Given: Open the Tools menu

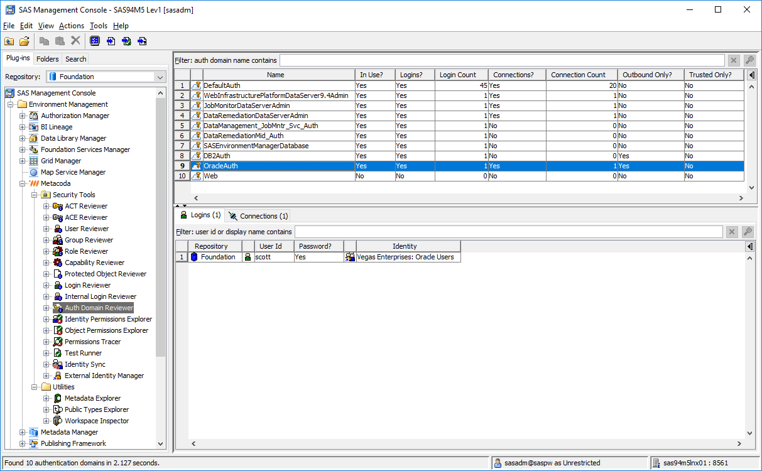Looking at the screenshot, I should pyautogui.click(x=99, y=26).
